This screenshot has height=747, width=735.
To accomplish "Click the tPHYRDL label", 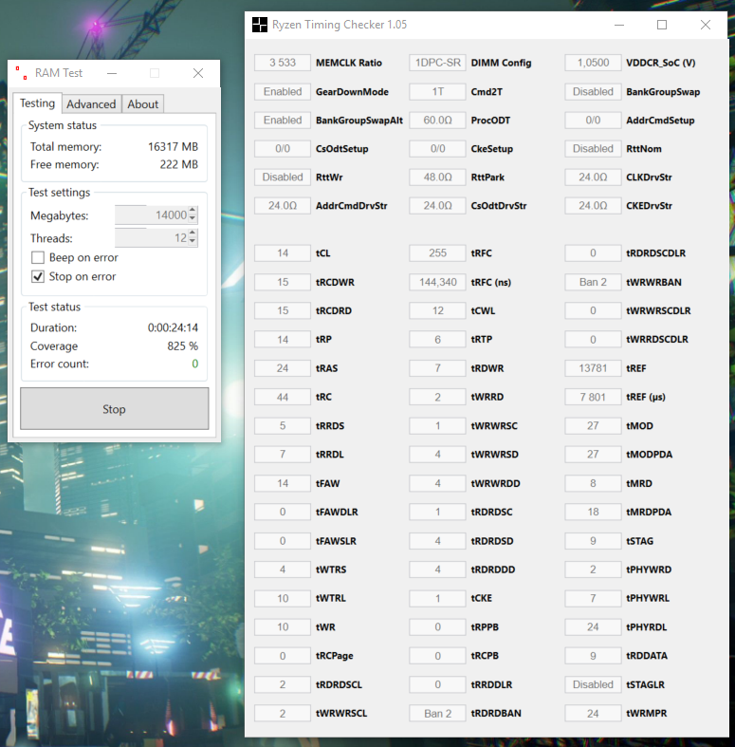I will [647, 627].
